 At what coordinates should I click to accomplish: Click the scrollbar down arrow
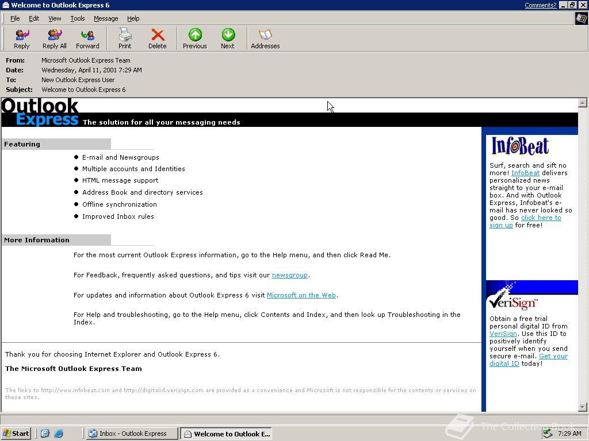coord(582,407)
